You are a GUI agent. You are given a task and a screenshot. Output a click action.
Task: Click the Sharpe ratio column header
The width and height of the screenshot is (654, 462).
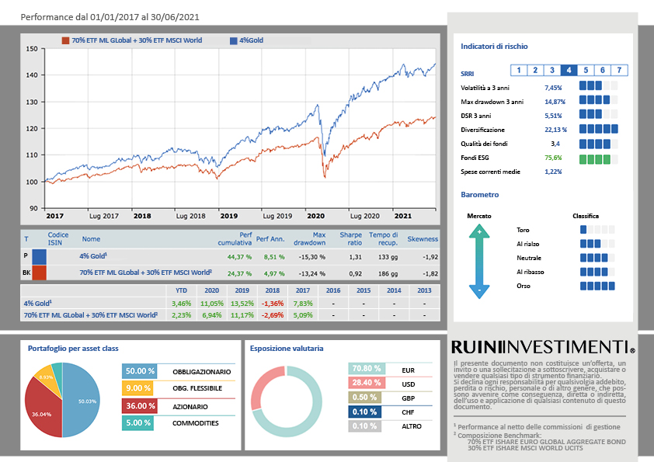[x=351, y=238]
